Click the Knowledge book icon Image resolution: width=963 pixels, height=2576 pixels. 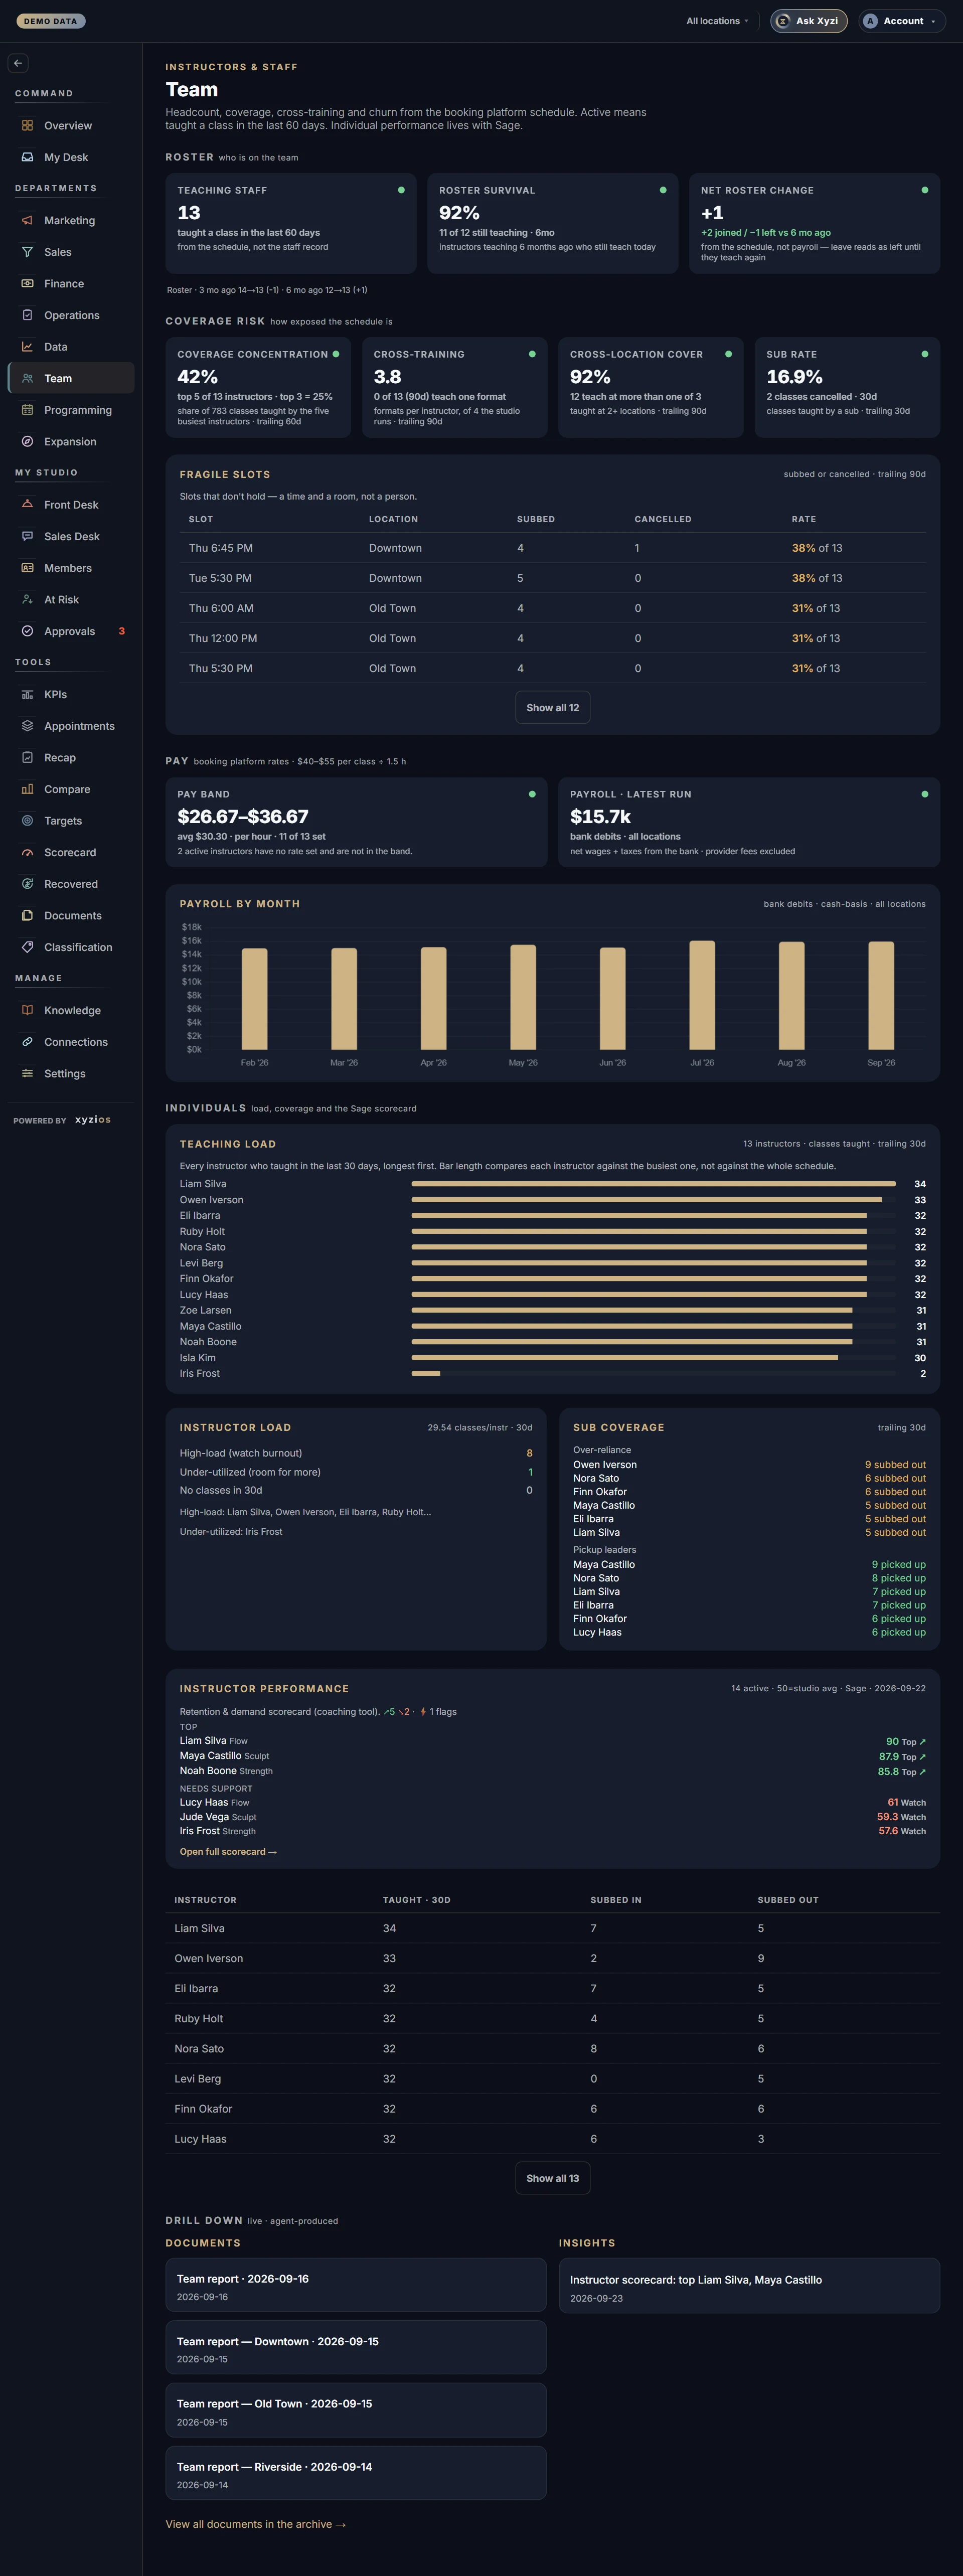[27, 1010]
